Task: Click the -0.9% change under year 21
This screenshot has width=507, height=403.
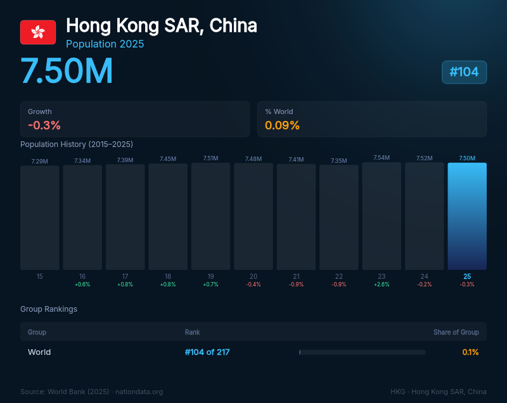Action: point(296,285)
